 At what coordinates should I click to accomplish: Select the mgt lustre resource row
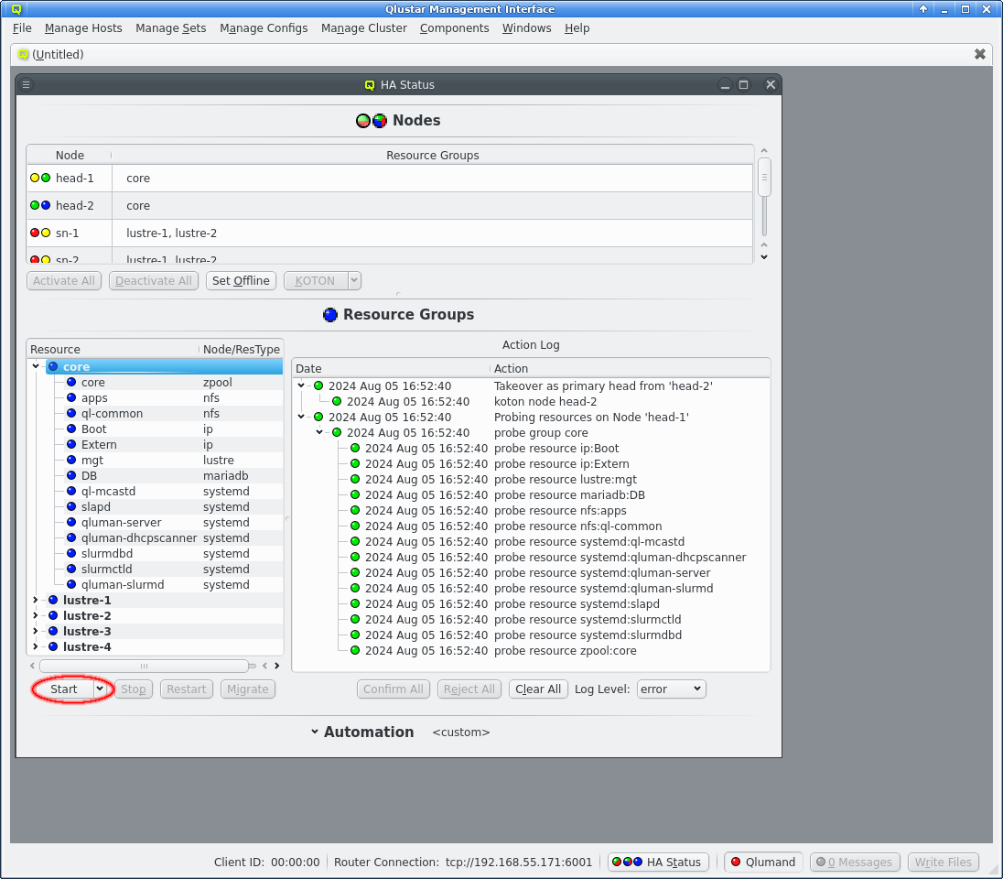165,461
